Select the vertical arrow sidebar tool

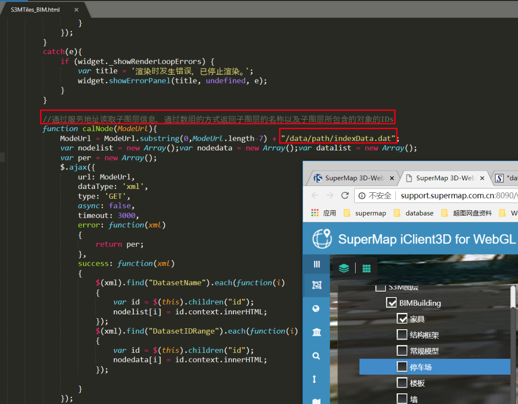click(x=314, y=379)
